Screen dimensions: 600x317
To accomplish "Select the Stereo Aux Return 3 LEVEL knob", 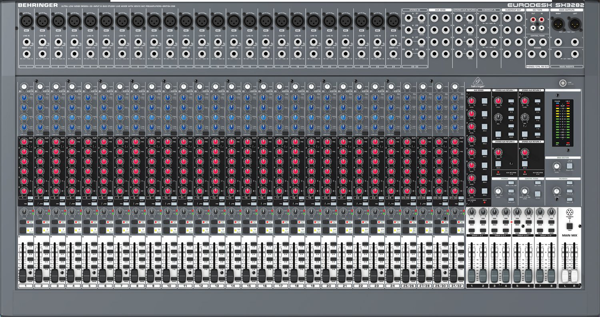I will tap(498, 152).
